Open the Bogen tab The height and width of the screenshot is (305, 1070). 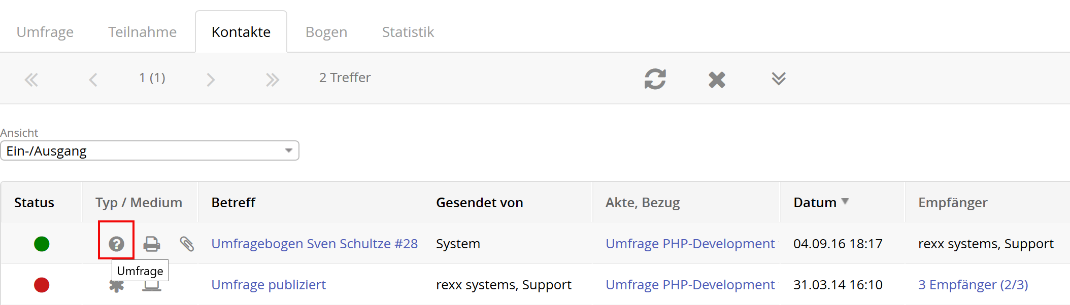click(326, 32)
